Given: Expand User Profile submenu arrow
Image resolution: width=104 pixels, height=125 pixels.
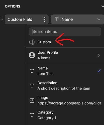Looking at the screenshot, I should tap(99, 55).
